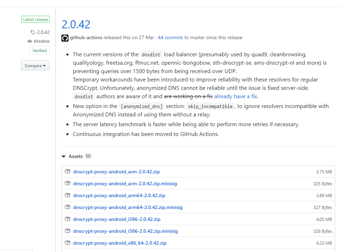This screenshot has width=348, height=252.
Task: Click package icon for android_i386-2.0.42.zip
Action: click(68, 219)
